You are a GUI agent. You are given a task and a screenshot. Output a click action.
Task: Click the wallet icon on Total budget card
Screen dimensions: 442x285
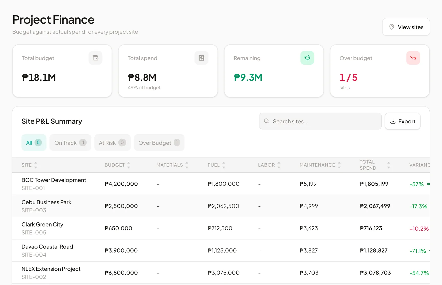pyautogui.click(x=96, y=58)
